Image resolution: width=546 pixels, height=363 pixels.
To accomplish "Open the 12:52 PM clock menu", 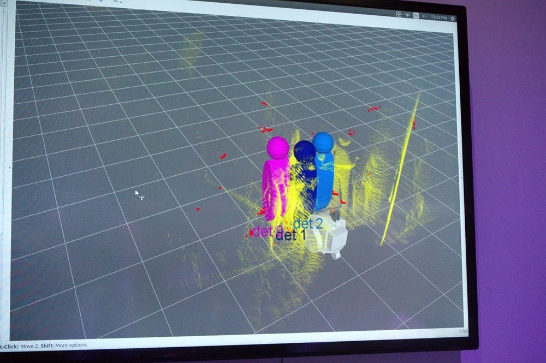I will (438, 17).
